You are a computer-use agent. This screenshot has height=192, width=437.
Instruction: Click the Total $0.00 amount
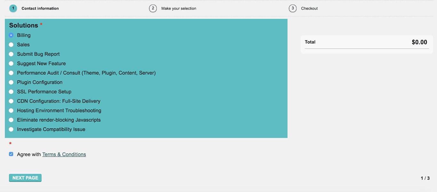tap(419, 42)
